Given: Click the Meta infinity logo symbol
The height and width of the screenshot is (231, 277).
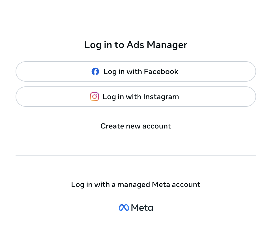Looking at the screenshot, I should point(124,208).
